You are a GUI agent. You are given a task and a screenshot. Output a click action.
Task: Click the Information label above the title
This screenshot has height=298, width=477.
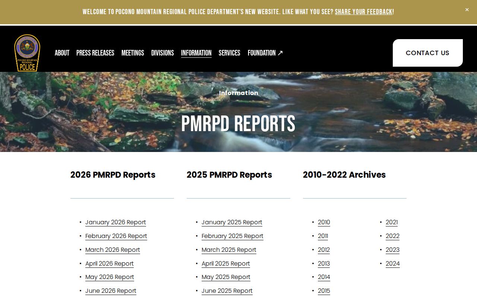[x=238, y=93]
